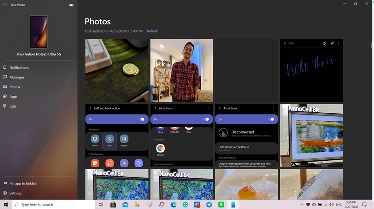Open File Explorer from the taskbar
The width and height of the screenshot is (374, 209).
tap(137, 204)
